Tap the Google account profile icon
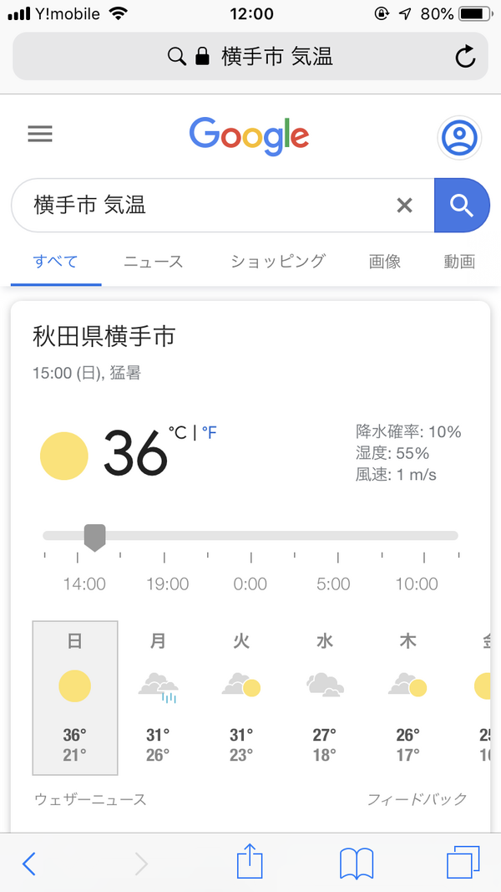Image resolution: width=501 pixels, height=892 pixels. tap(459, 138)
